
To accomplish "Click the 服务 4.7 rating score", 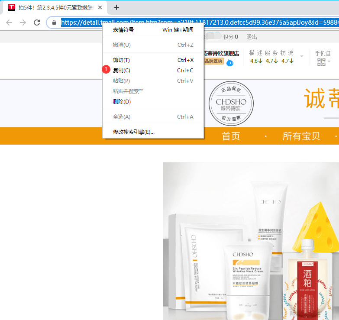I will tap(272, 61).
